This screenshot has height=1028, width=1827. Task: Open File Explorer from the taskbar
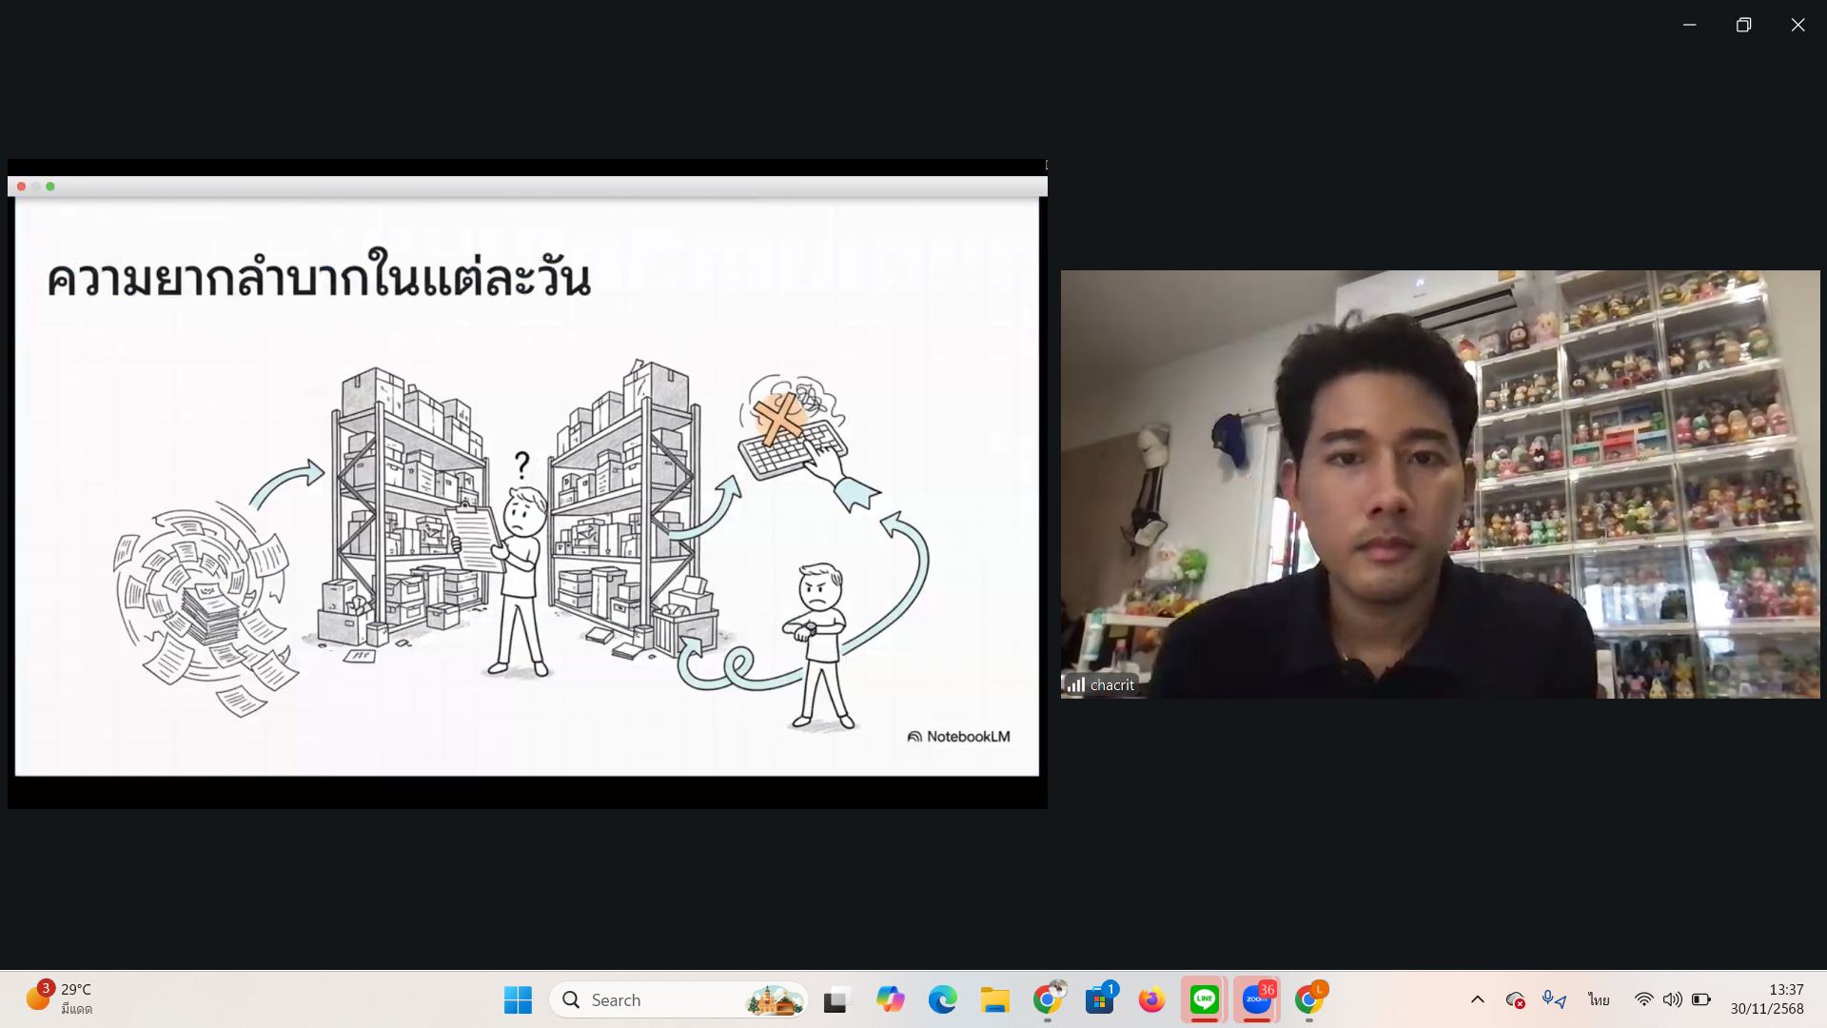(995, 999)
